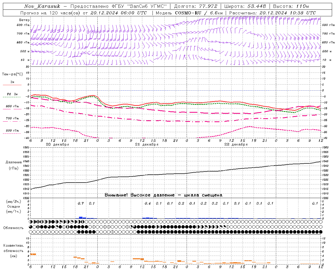Viewport: 336px width, 269px height.
Task: Click the 850 гПа entry in temperature legend
Action: [x=12, y=106]
